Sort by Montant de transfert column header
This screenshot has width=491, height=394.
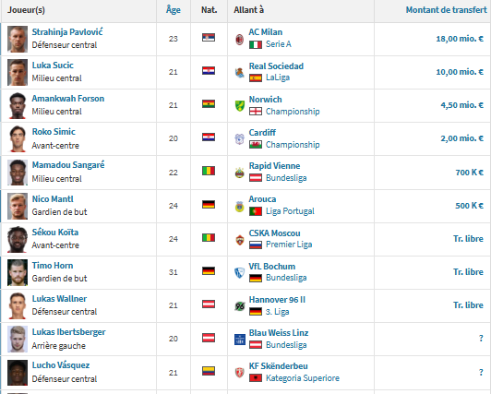(447, 10)
